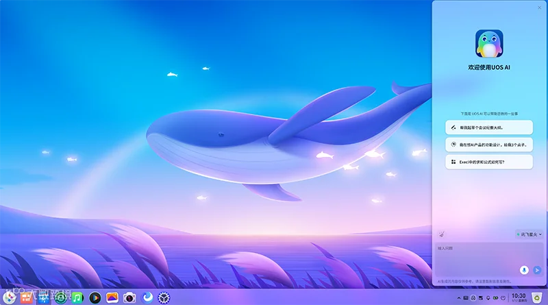
Task: Click the blue send message arrow
Action: (x=537, y=270)
